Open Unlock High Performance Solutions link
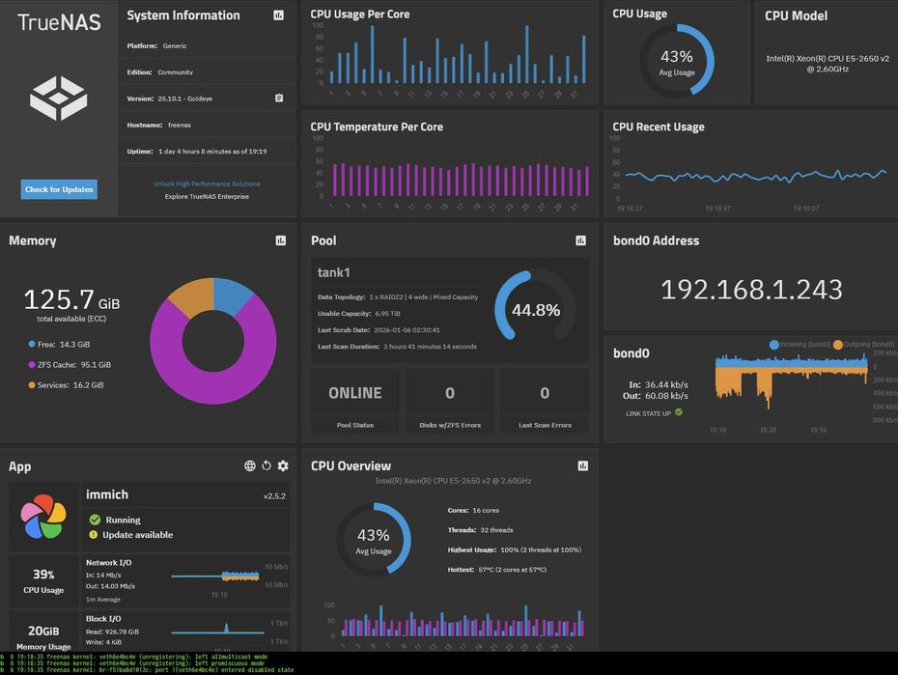Image resolution: width=898 pixels, height=675 pixels. (x=207, y=183)
